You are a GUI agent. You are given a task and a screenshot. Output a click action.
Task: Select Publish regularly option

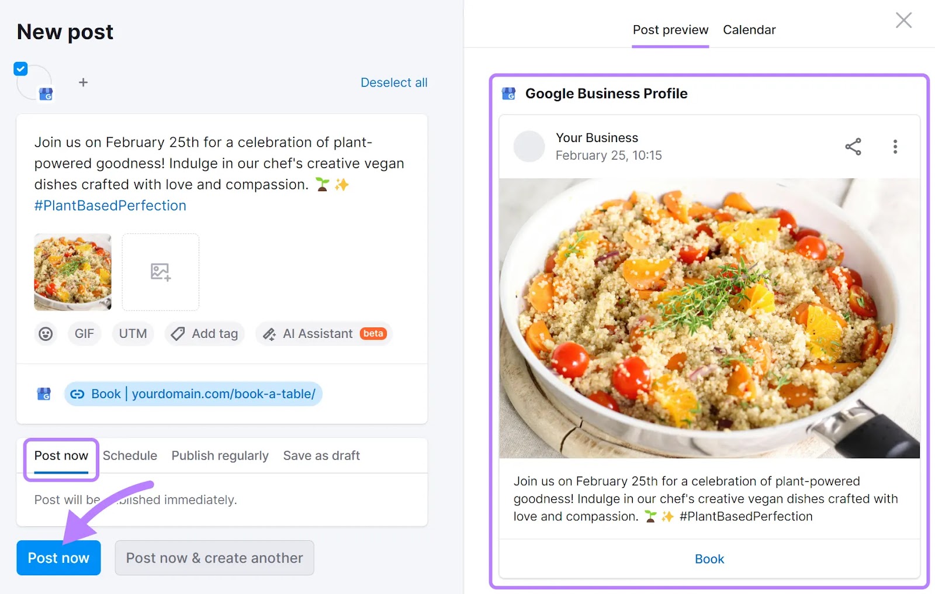tap(220, 455)
